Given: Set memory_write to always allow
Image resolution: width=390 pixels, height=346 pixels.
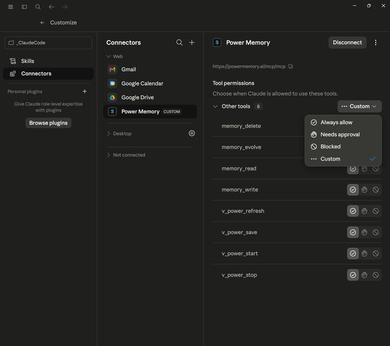Looking at the screenshot, I should [x=353, y=190].
